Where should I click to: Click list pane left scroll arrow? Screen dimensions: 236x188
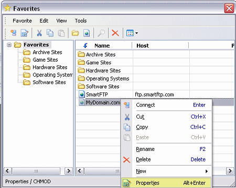point(80,171)
